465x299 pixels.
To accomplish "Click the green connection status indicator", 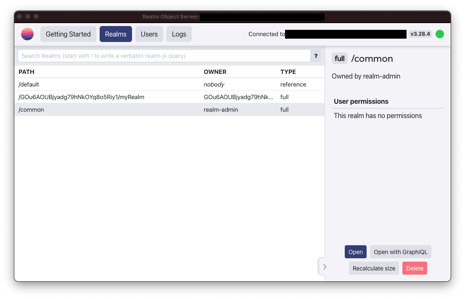I will (439, 34).
